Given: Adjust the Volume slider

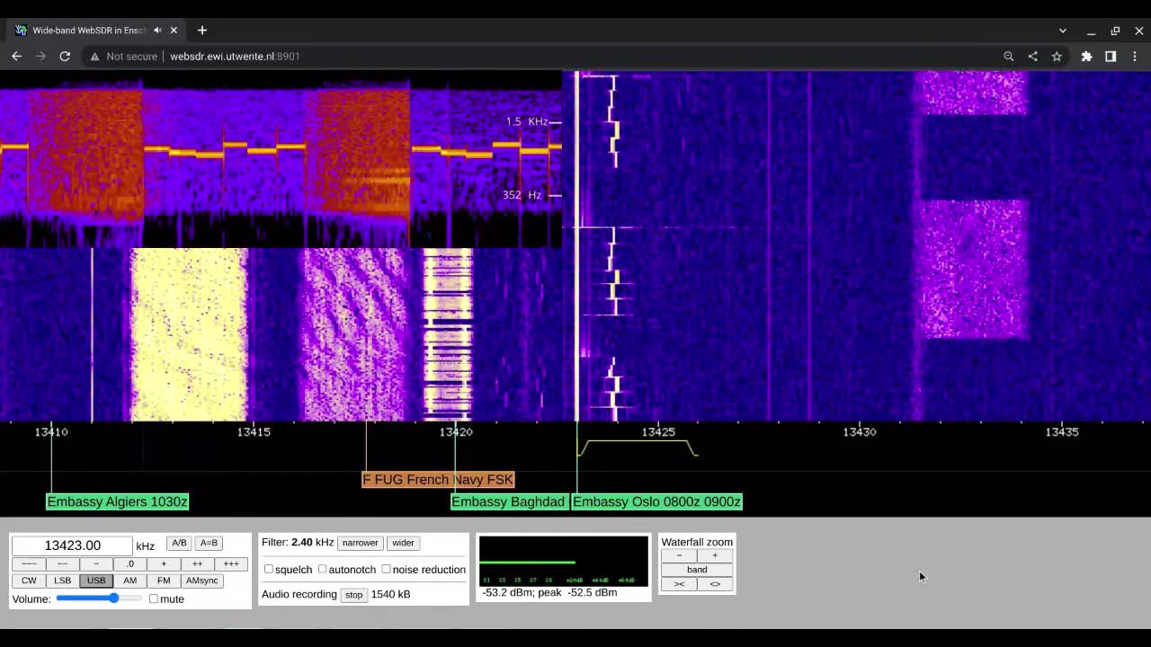Looking at the screenshot, I should 113,598.
